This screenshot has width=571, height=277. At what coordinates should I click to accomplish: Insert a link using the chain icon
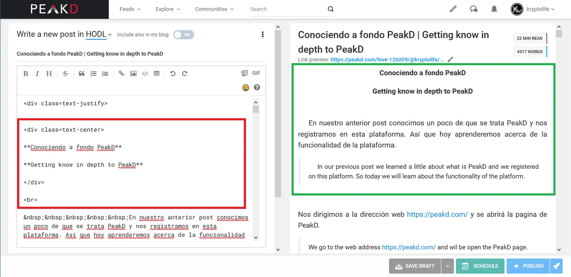121,73
